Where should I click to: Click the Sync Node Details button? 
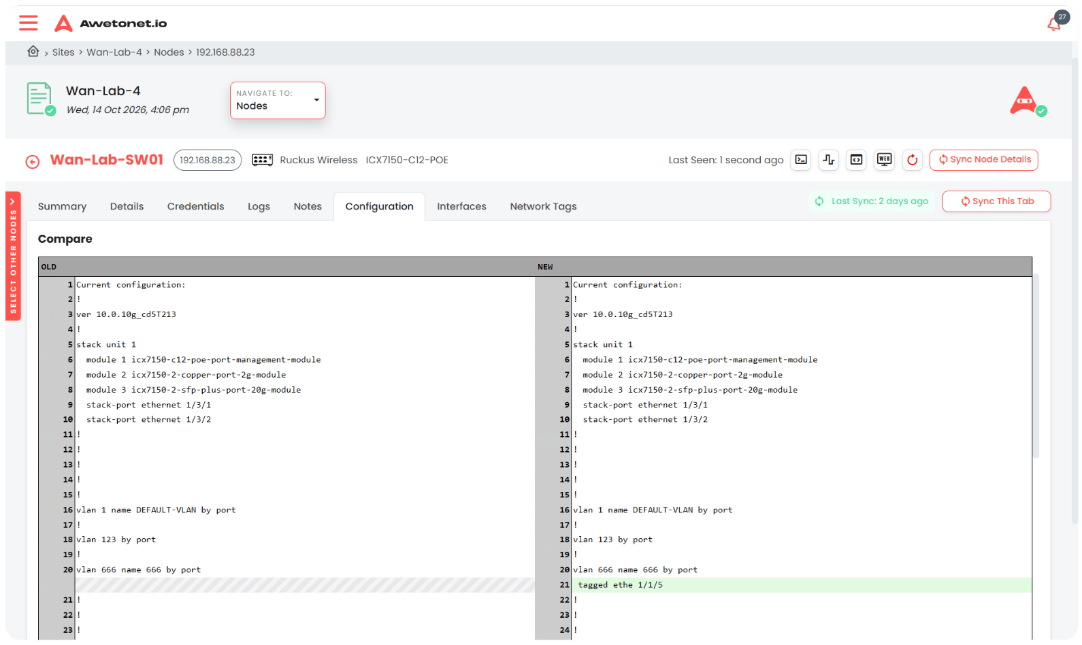click(983, 160)
